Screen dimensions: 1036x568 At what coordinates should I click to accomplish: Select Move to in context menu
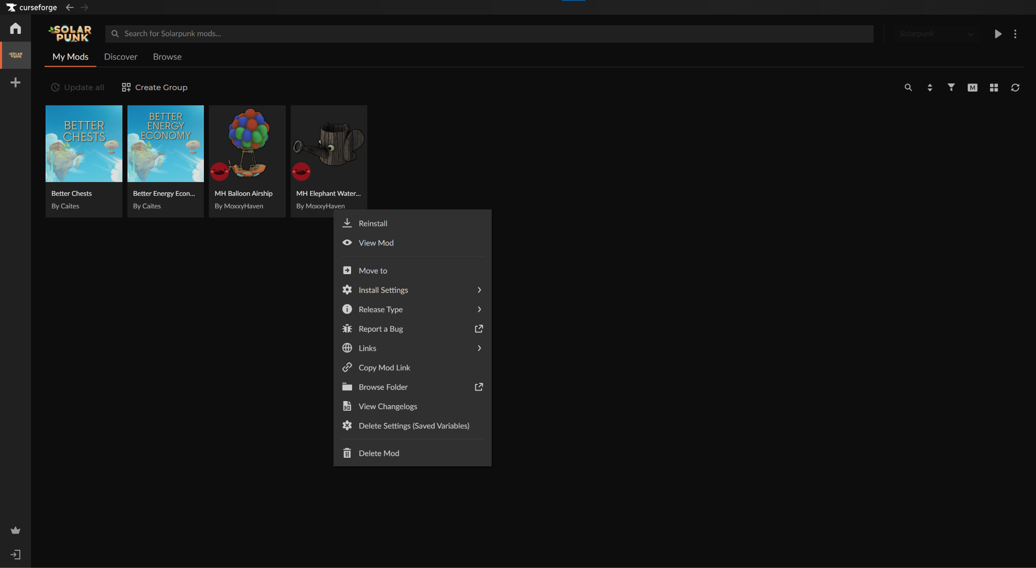click(412, 271)
